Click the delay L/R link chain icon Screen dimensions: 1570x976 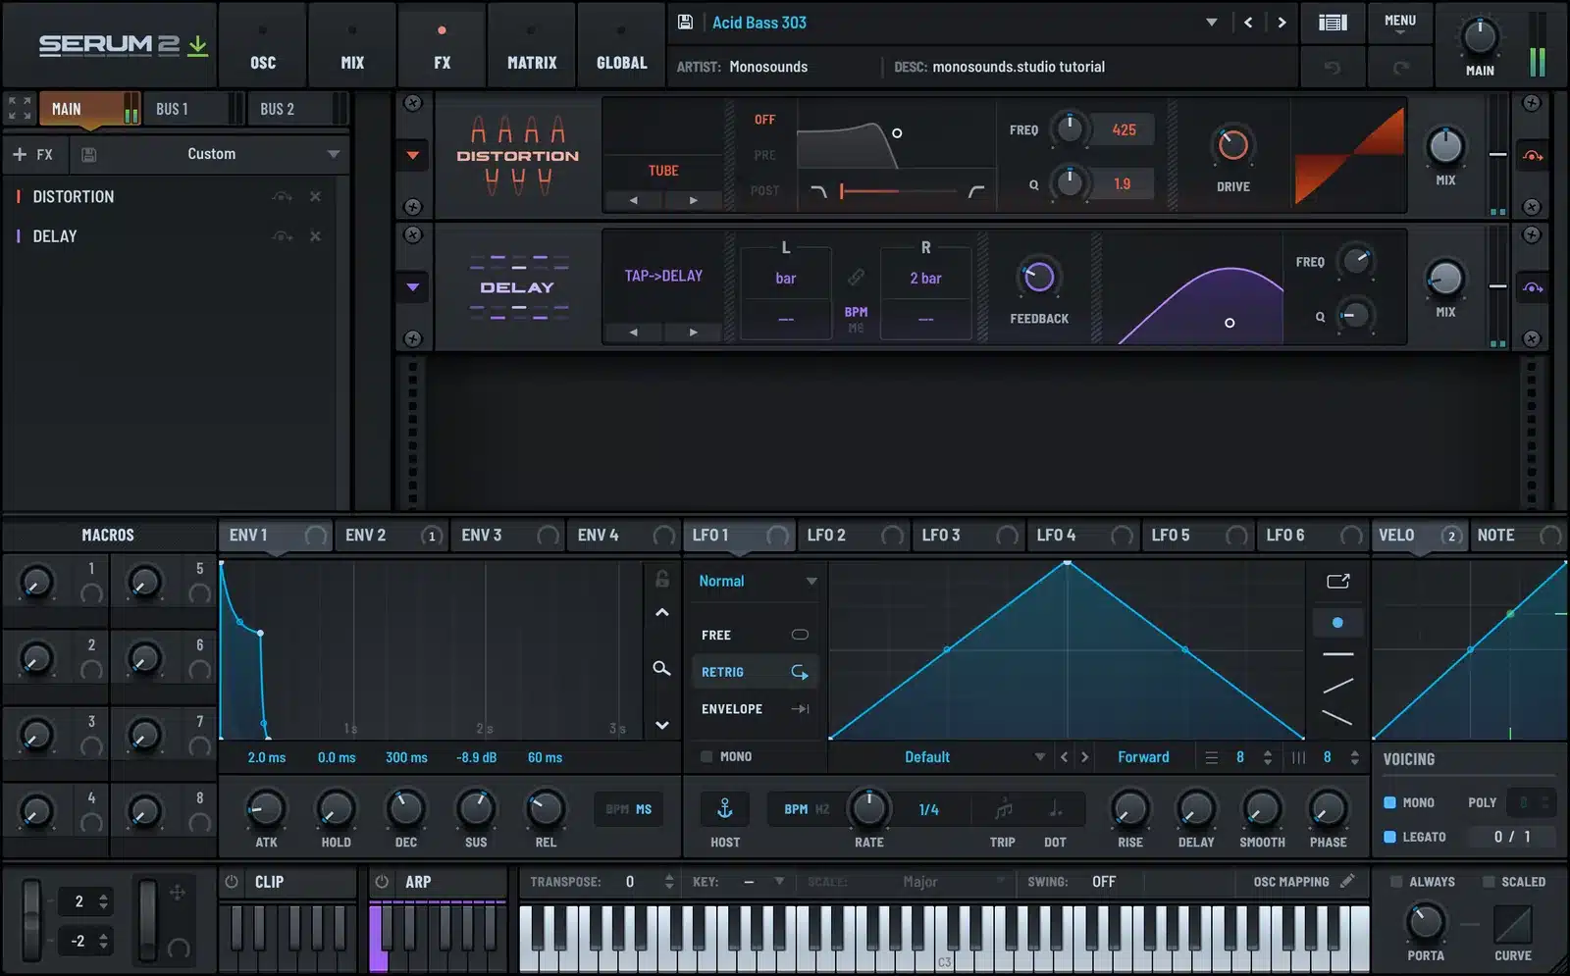(856, 278)
